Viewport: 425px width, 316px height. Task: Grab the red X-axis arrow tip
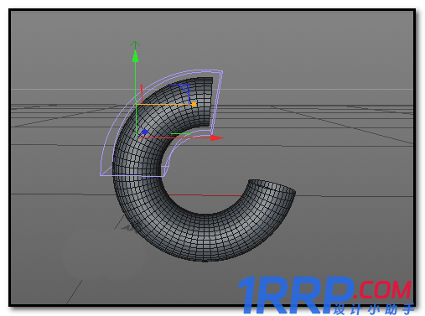(x=216, y=137)
